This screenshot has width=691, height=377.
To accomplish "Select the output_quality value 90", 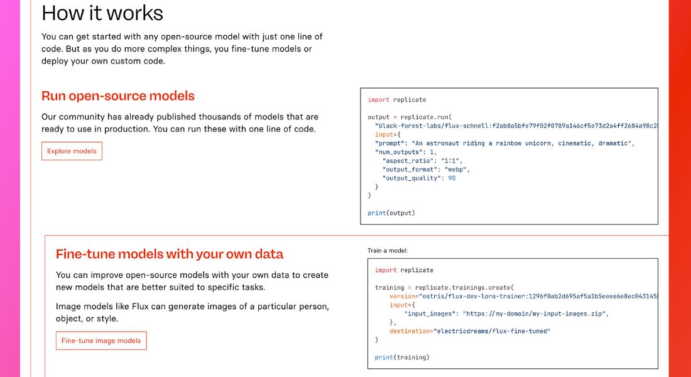I will (x=452, y=178).
